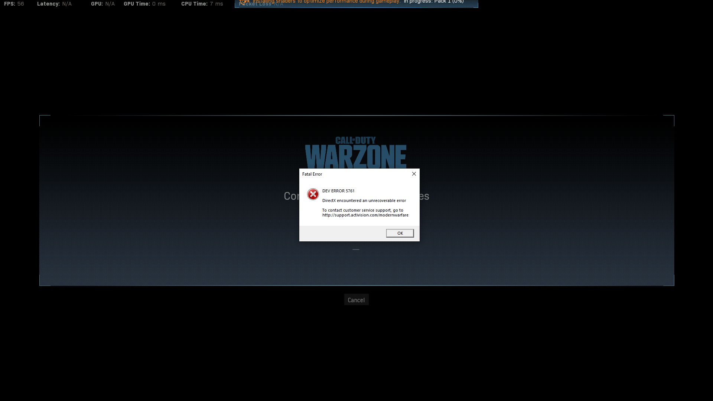Click the Fatal Error title bar
The height and width of the screenshot is (401, 713).
tap(353, 174)
